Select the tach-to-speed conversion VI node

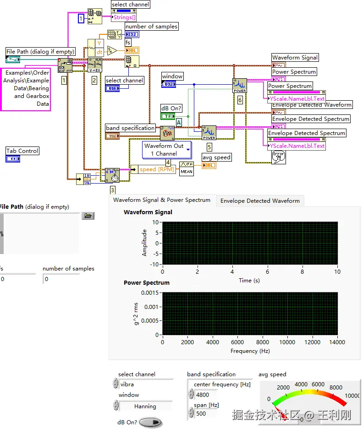[x=112, y=175]
